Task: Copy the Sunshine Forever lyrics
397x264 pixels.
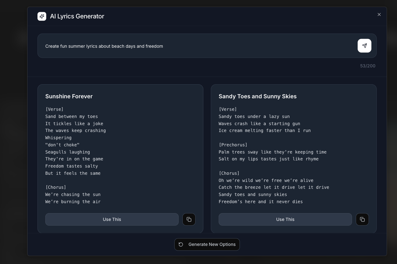Action: 189,219
